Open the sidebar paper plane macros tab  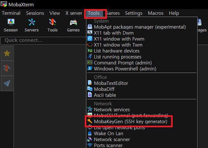pyautogui.click(x=7, y=83)
